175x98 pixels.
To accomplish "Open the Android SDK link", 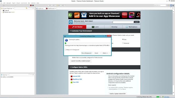I will [76, 76].
